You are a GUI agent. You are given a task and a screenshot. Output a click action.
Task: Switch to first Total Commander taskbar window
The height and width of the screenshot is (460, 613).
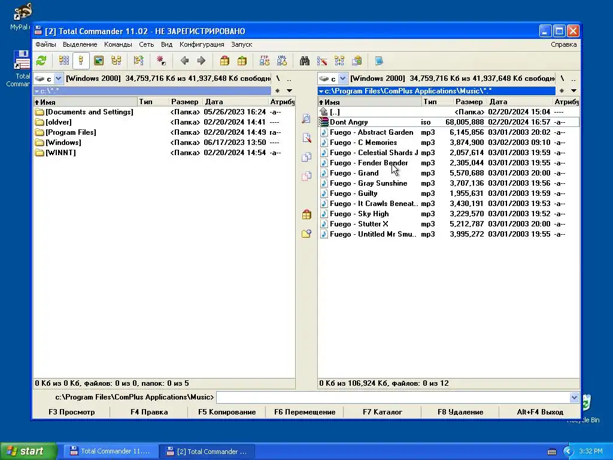point(111,451)
